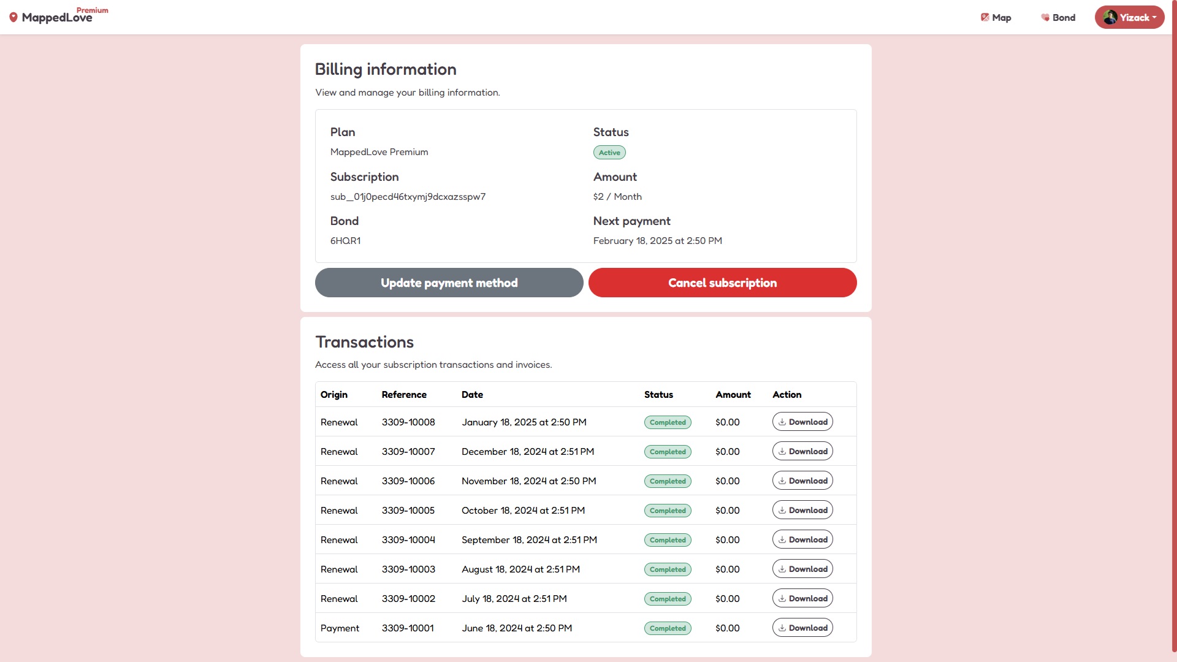Click Completed badge for June 18, 2024

[x=668, y=628]
